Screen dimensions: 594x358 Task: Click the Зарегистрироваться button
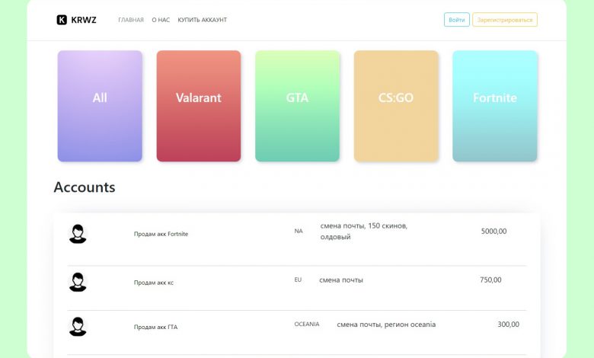[505, 20]
